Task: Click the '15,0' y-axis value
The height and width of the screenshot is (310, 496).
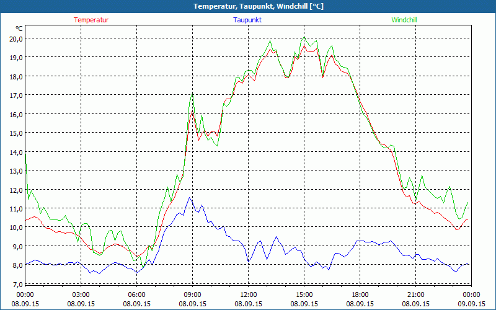Action: pos(16,133)
